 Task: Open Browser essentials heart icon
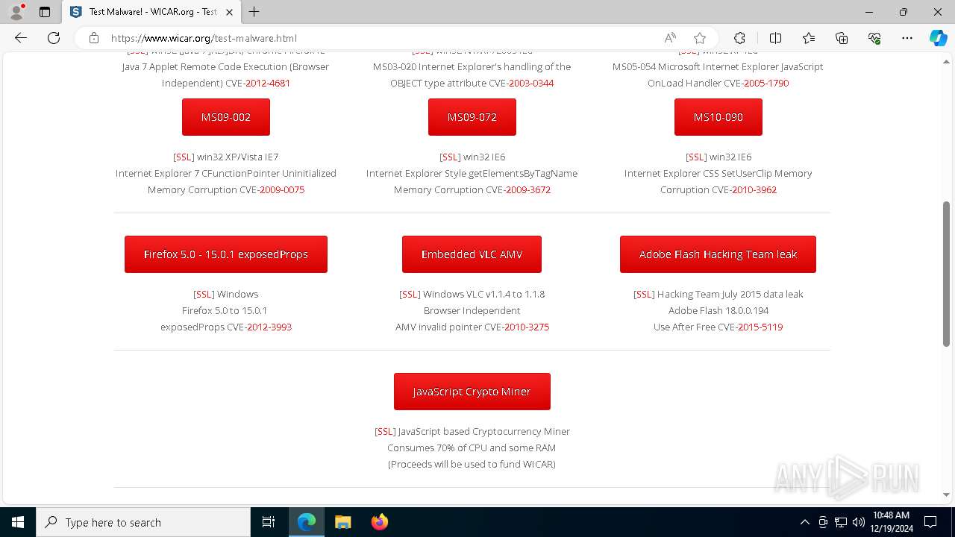click(874, 38)
